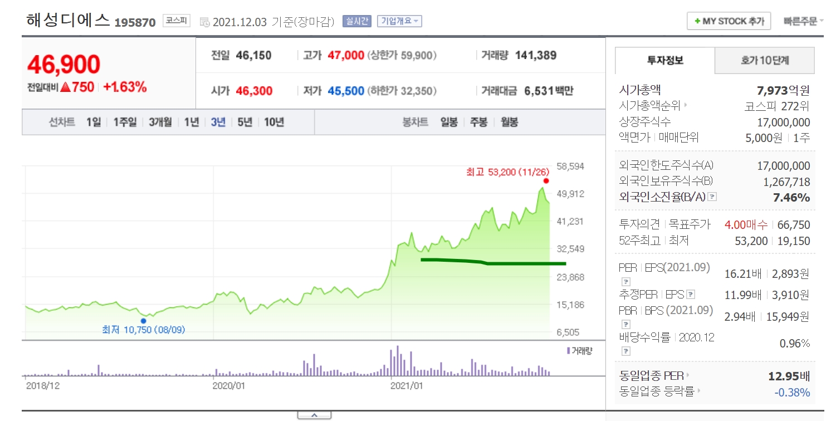Collapse the chart with the bottom chevron handle
The width and height of the screenshot is (826, 421).
coord(314,415)
